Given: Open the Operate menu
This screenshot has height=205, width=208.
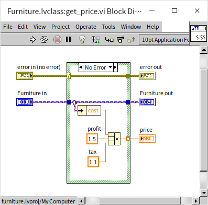Looking at the screenshot, I should tap(86, 27).
